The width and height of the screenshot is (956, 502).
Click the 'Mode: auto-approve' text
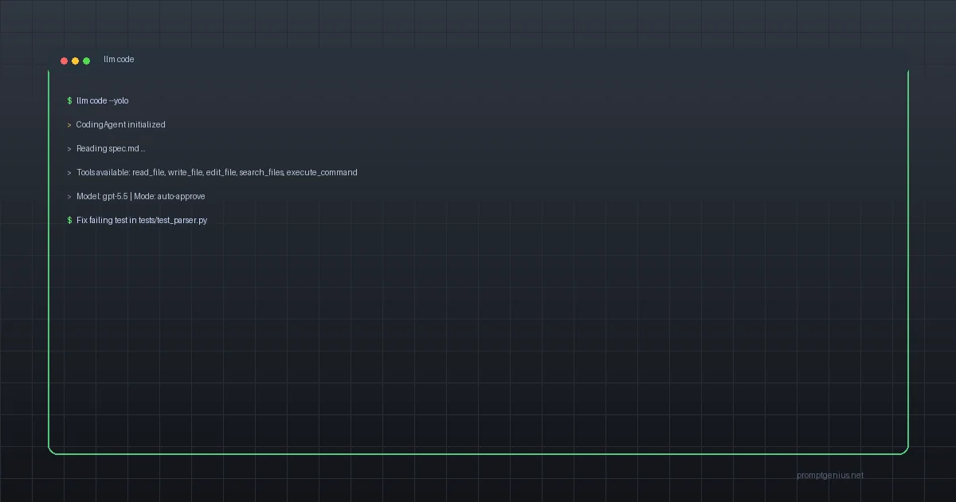[x=170, y=197]
